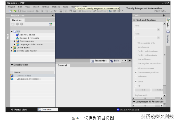
Task: Click the project tree back arrow icon
Action: 17,24
